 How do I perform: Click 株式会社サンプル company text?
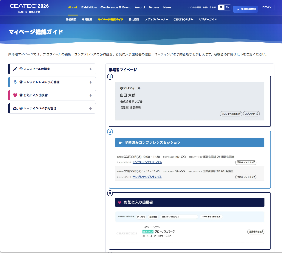(x=131, y=101)
